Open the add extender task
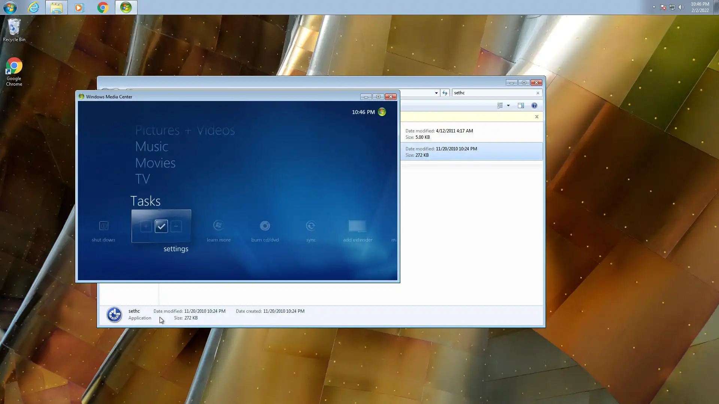719x404 pixels. [357, 226]
